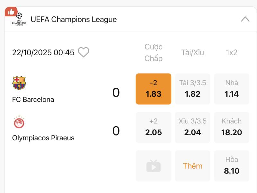Bet on Khách win at 18.20
This screenshot has width=257, height=193.
(232, 127)
